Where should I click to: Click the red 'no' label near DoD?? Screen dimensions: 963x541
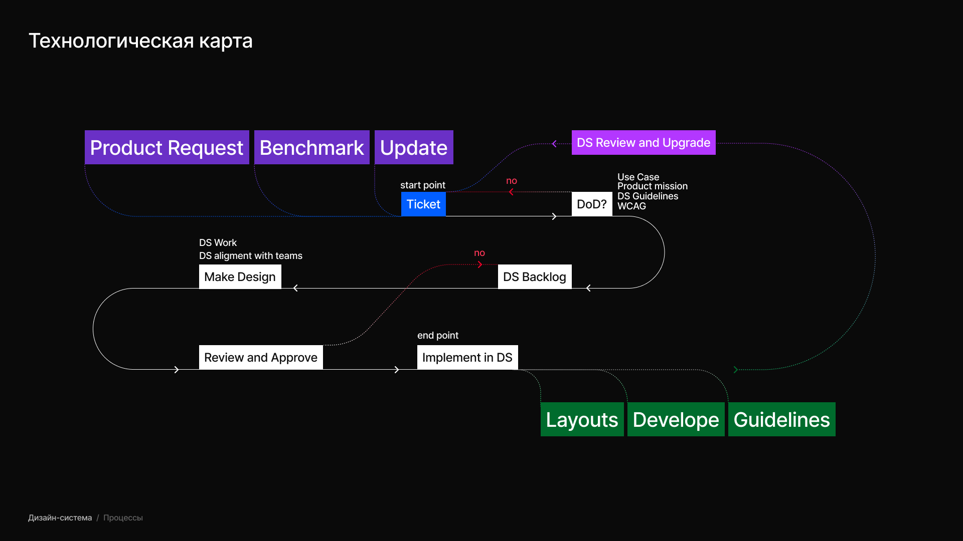512,181
